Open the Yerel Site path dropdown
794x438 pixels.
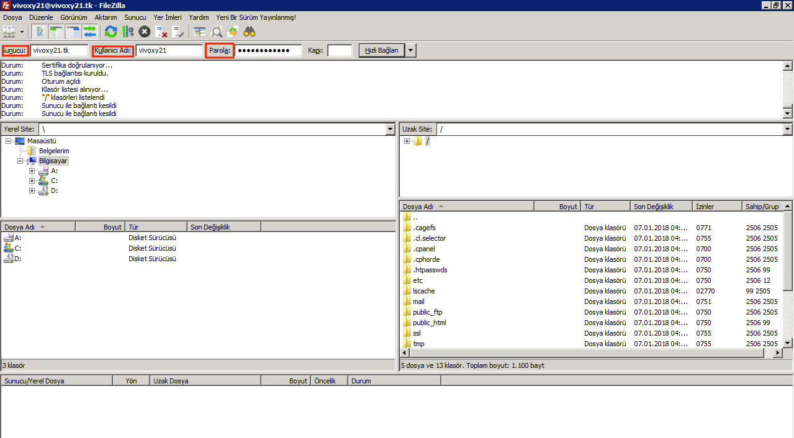click(390, 129)
